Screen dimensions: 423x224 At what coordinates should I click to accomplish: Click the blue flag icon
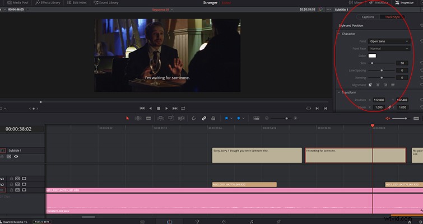pyautogui.click(x=226, y=118)
